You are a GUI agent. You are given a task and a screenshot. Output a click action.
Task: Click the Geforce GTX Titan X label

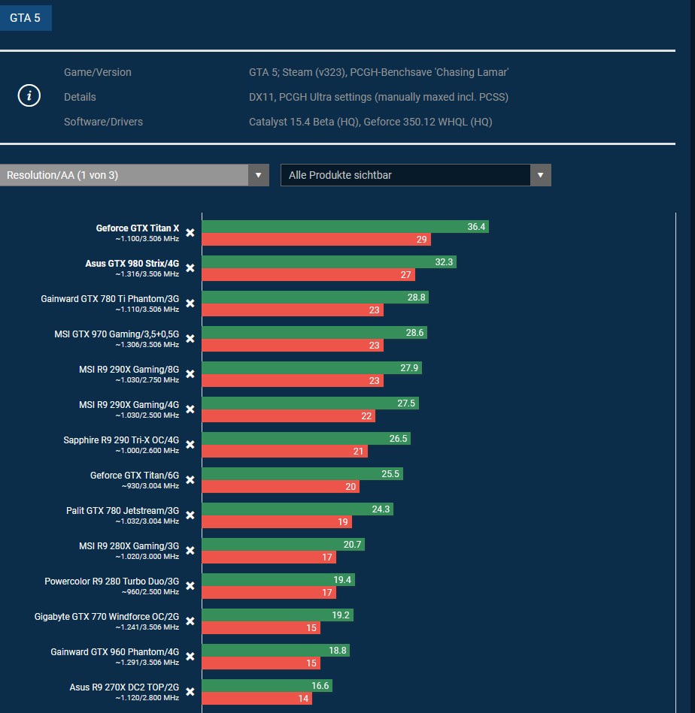point(138,228)
